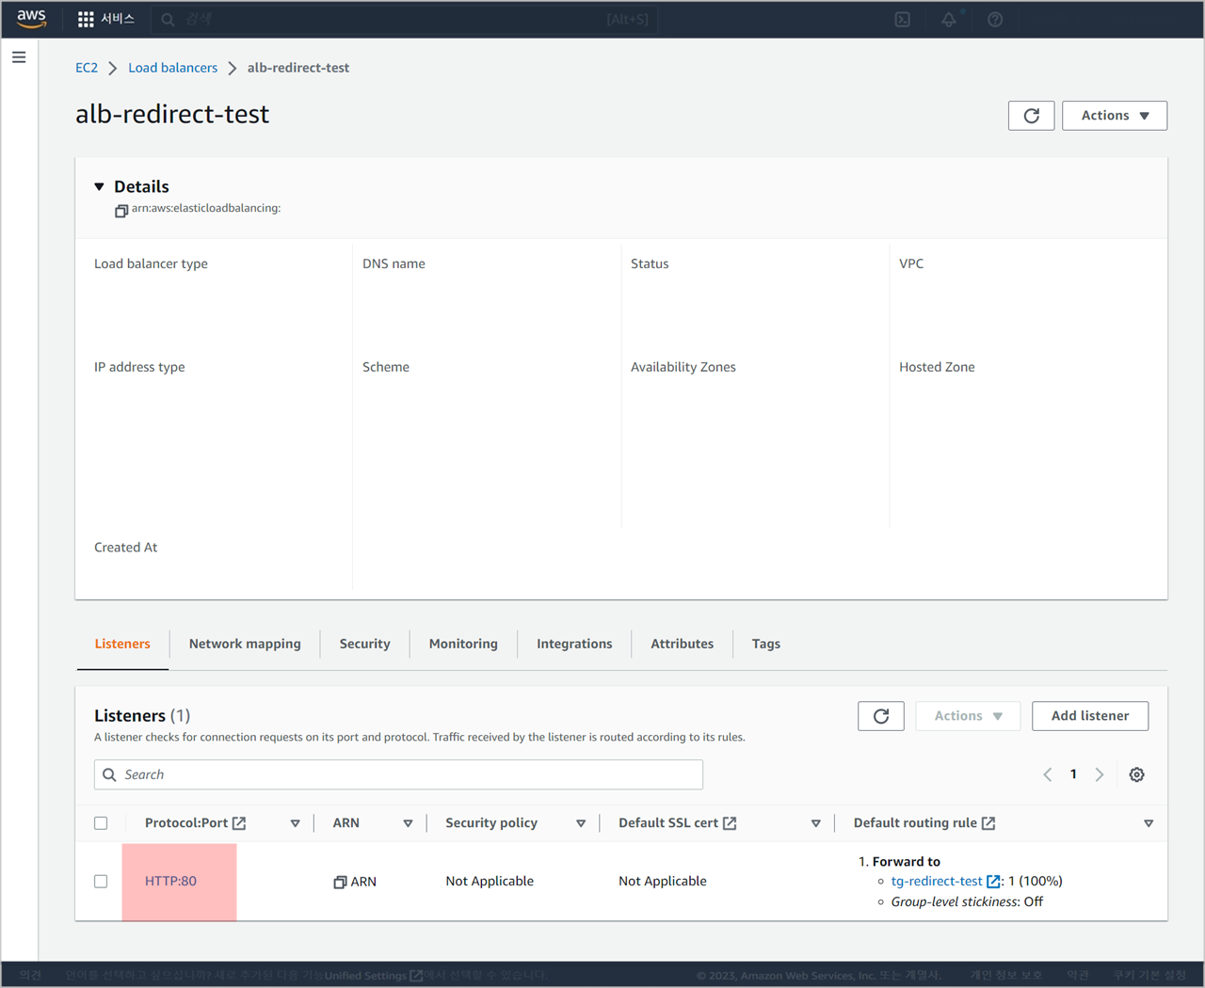Click the Default SSL cert Not Applicable cell
The image size is (1205, 988).
[663, 882]
